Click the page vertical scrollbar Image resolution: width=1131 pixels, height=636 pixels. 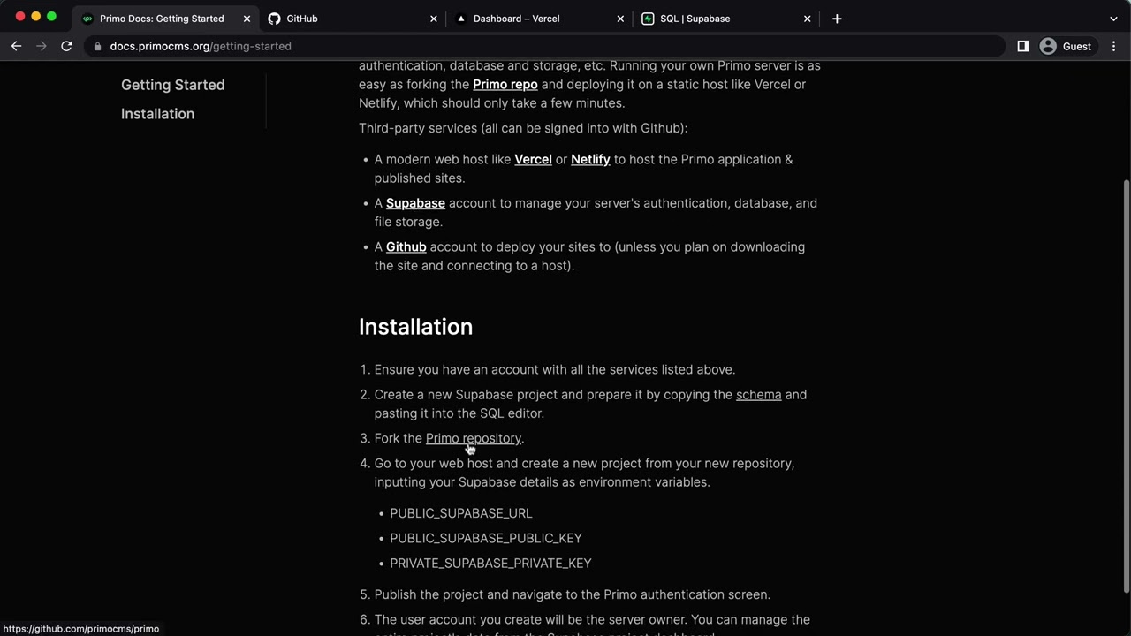1126,386
